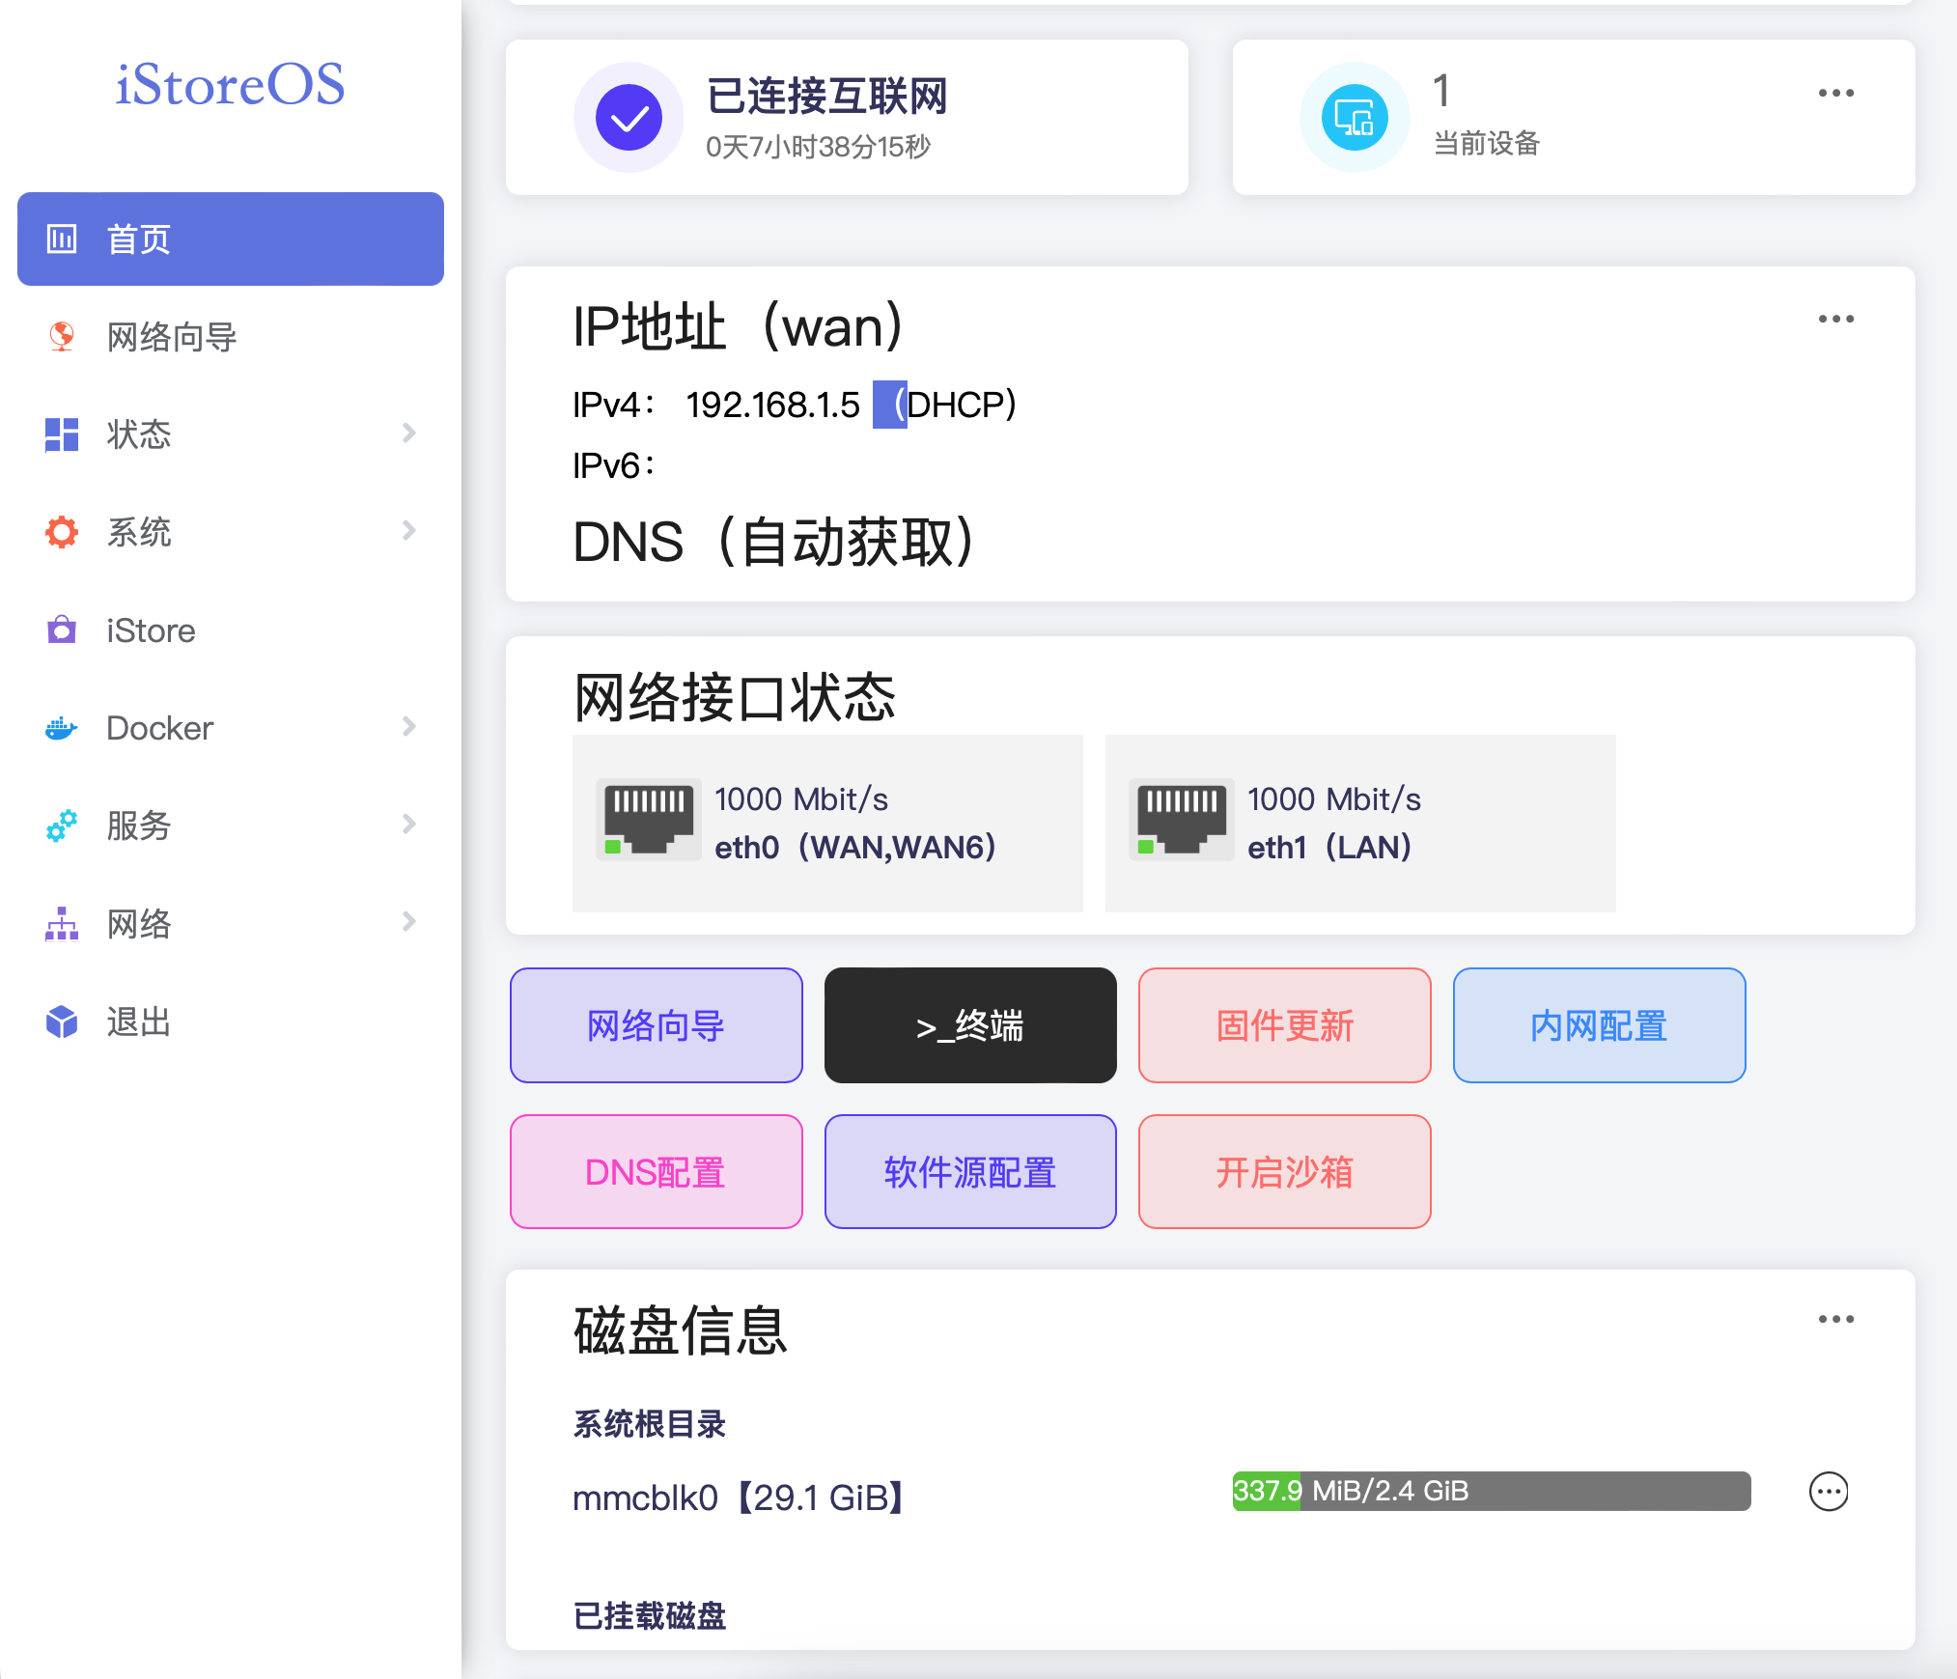Open the 状态 menu item
The width and height of the screenshot is (1957, 1679).
[231, 434]
